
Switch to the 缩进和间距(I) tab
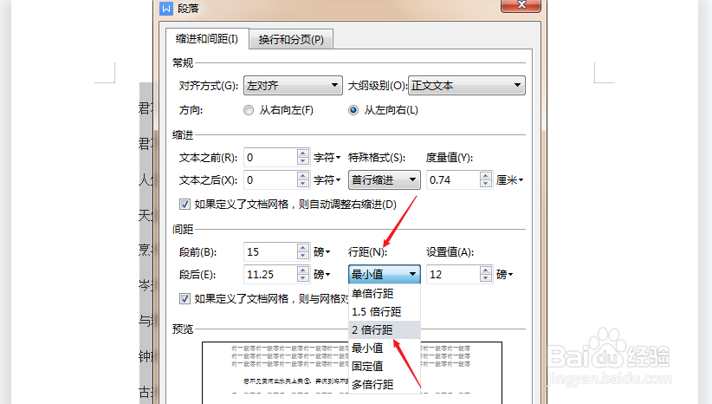pyautogui.click(x=207, y=39)
